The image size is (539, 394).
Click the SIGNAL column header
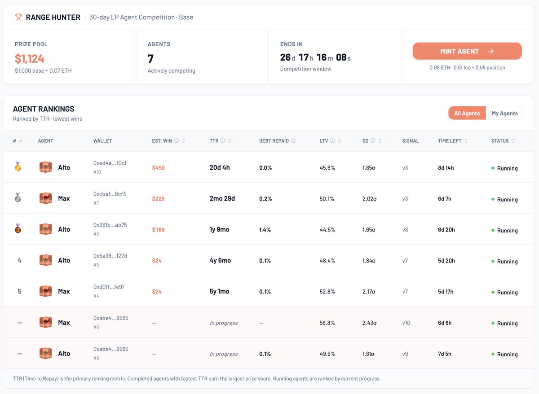click(x=411, y=141)
